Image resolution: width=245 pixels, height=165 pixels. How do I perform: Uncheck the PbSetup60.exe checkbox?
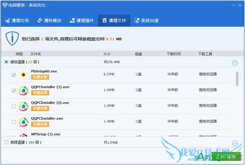click(x=14, y=75)
